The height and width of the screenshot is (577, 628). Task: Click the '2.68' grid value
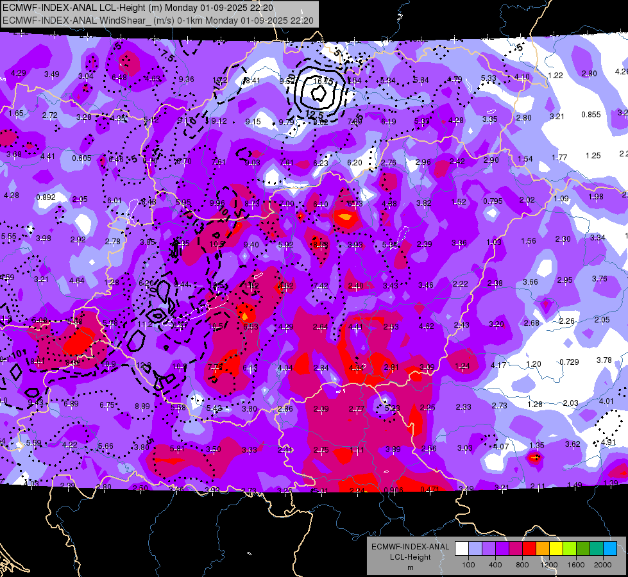pos(532,322)
